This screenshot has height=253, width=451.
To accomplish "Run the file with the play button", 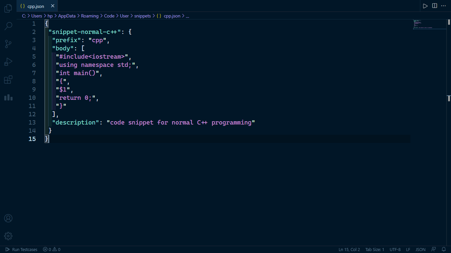I will (x=425, y=6).
